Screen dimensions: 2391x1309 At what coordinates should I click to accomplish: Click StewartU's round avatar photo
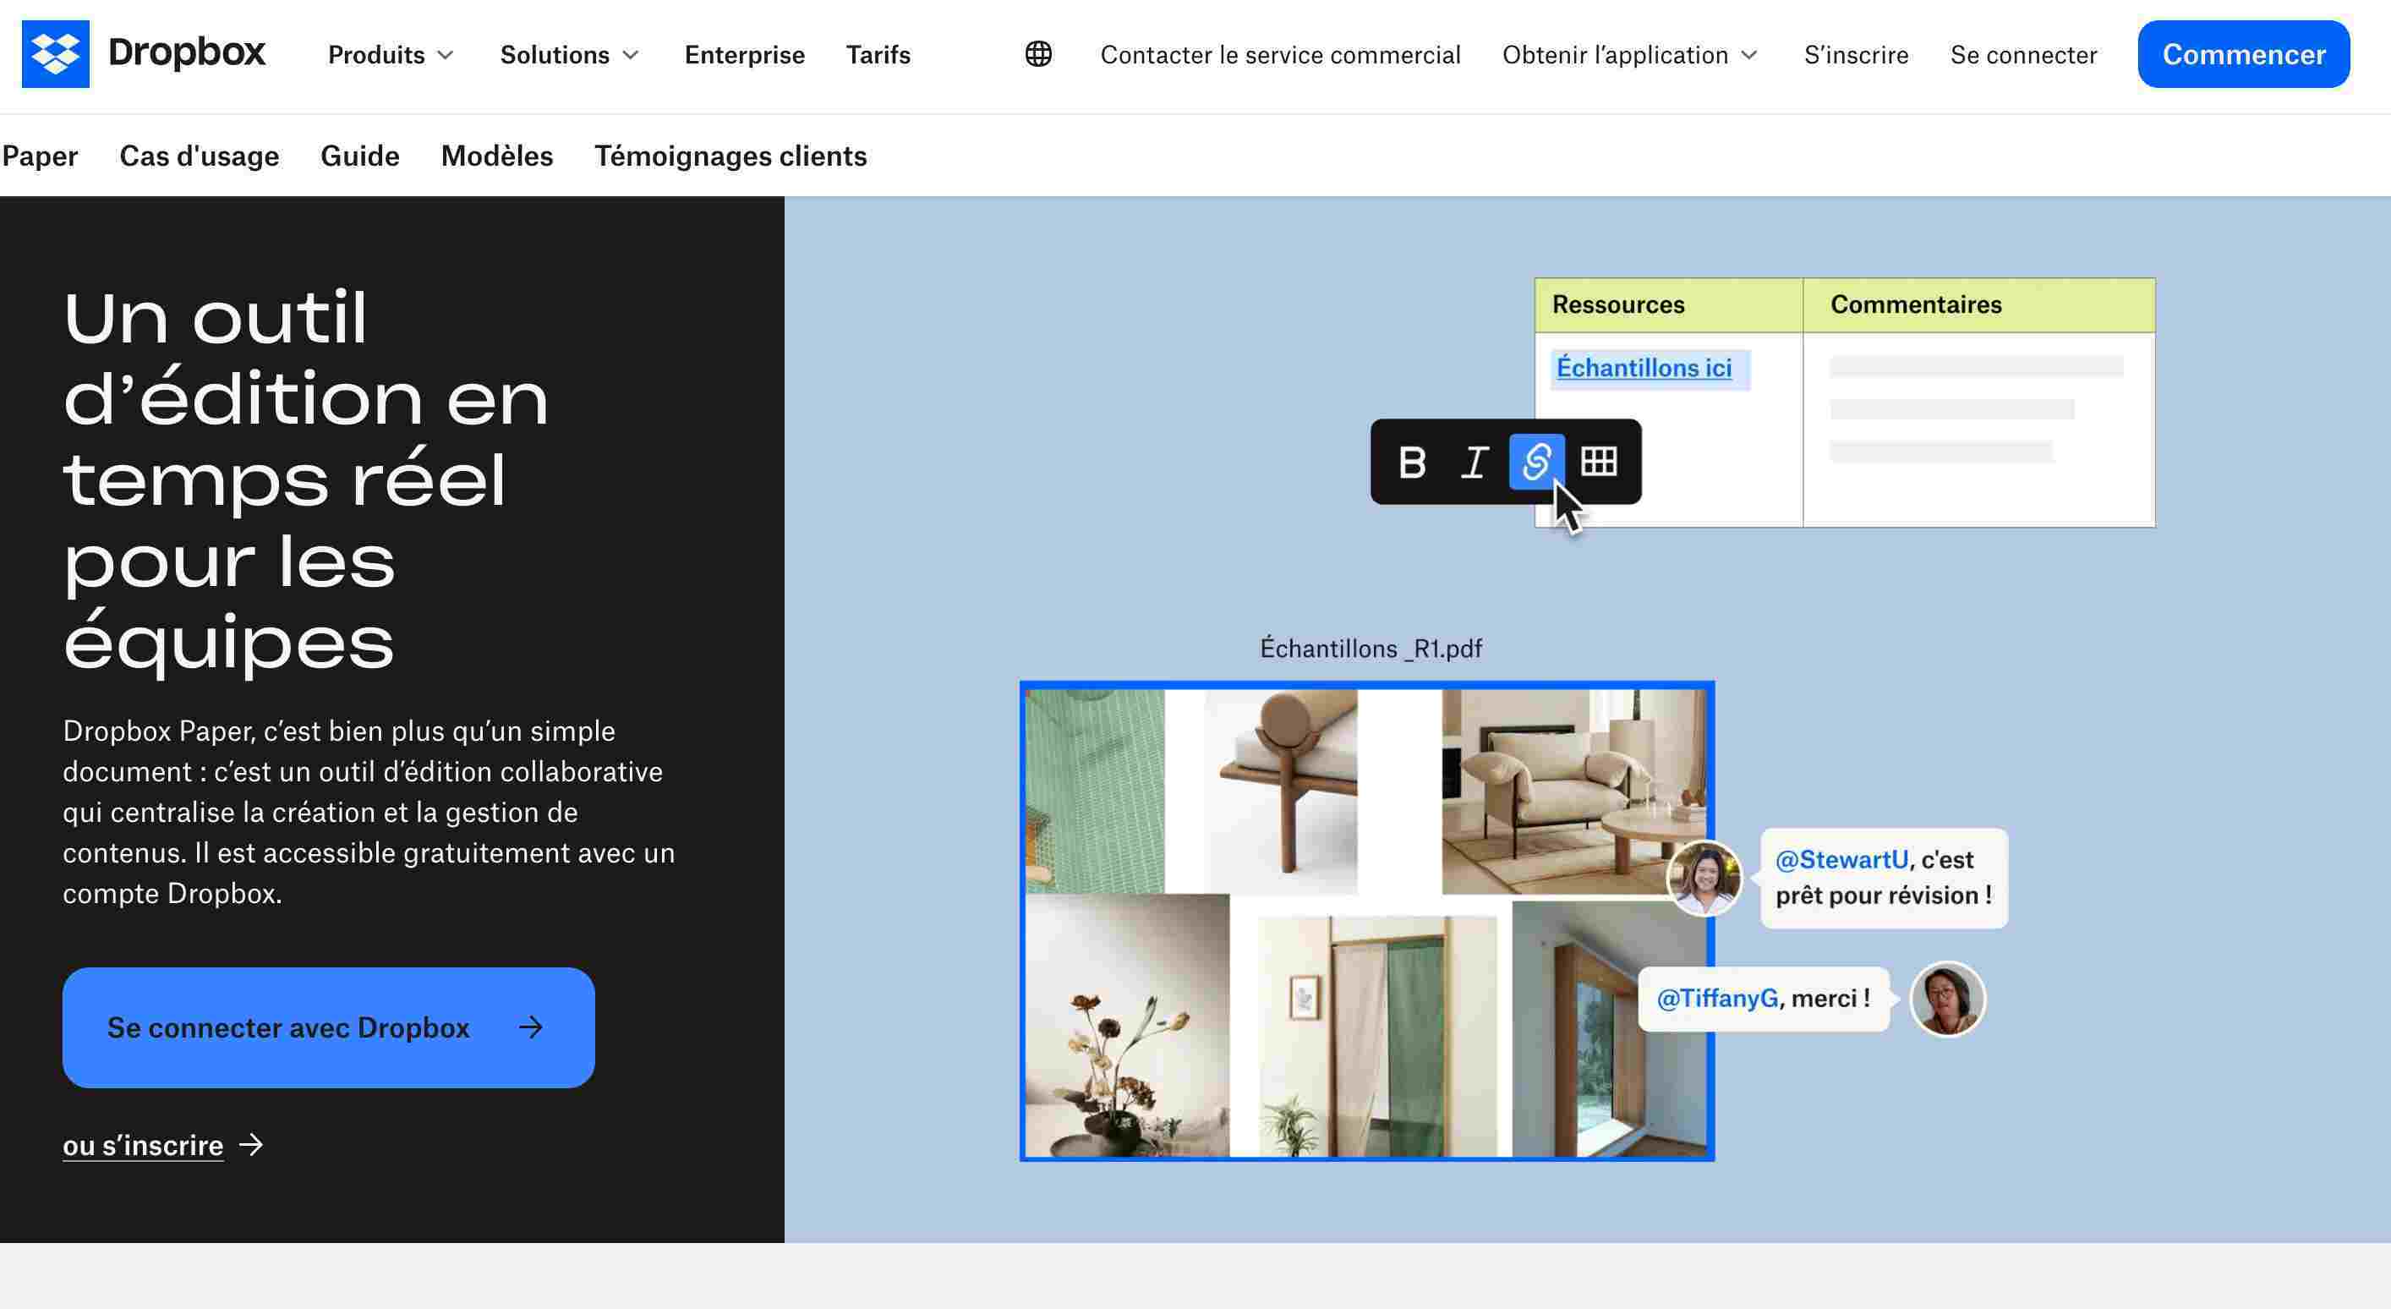click(x=1946, y=998)
